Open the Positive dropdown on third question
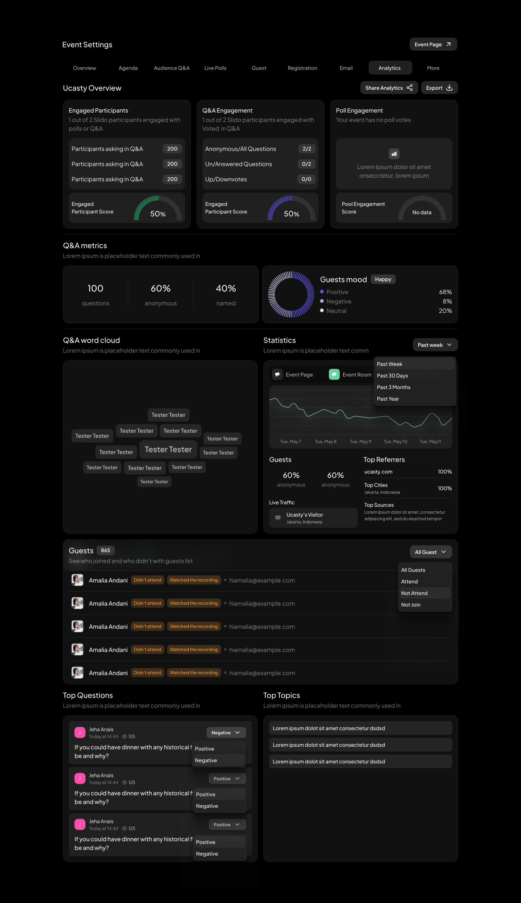The height and width of the screenshot is (903, 521). pyautogui.click(x=227, y=824)
